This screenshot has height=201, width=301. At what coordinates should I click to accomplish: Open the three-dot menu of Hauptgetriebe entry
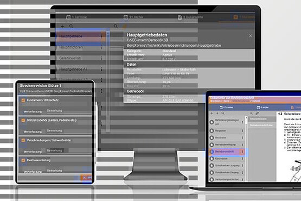tap(101, 36)
